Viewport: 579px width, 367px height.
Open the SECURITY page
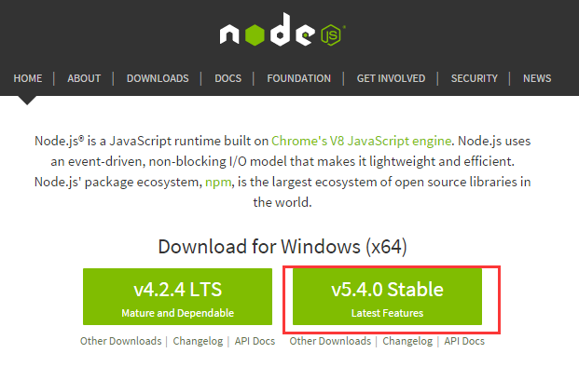(x=475, y=78)
